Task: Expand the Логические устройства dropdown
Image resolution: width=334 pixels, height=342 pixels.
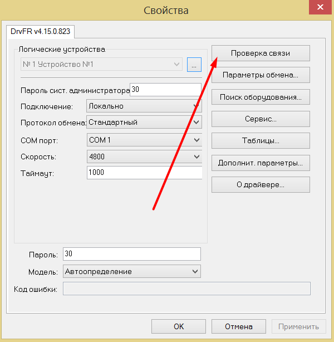Action: pyautogui.click(x=101, y=65)
